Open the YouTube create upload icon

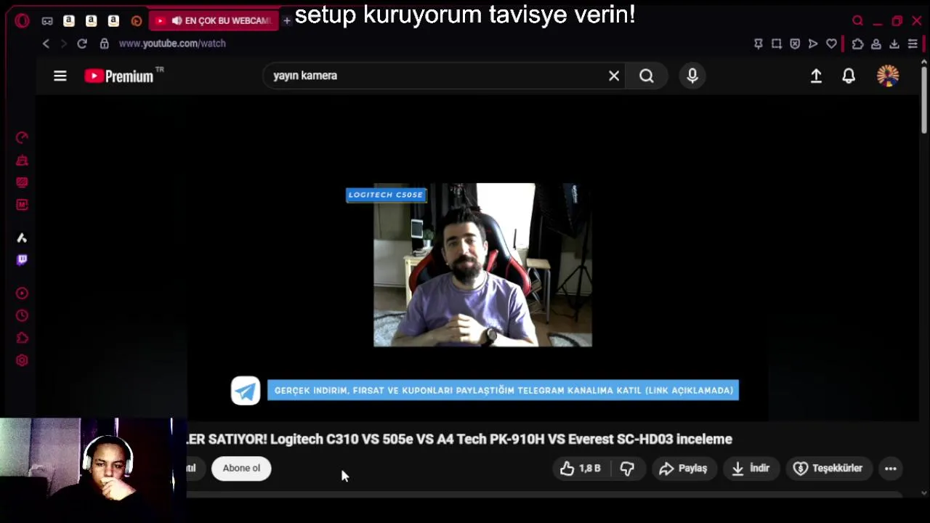(816, 76)
